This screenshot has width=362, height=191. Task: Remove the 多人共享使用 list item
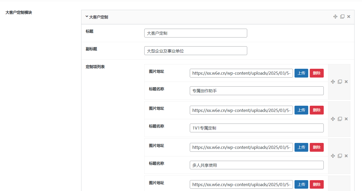click(x=346, y=156)
